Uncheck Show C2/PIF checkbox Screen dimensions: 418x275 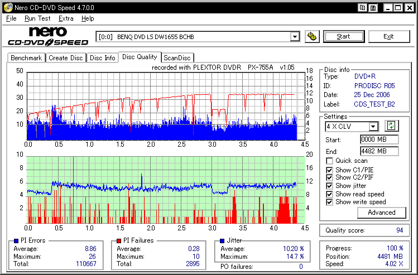point(329,177)
